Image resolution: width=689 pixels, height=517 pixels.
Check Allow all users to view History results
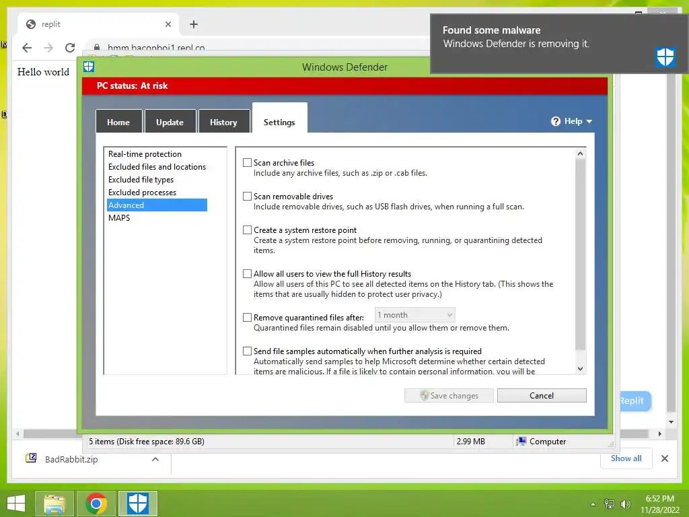pos(248,274)
